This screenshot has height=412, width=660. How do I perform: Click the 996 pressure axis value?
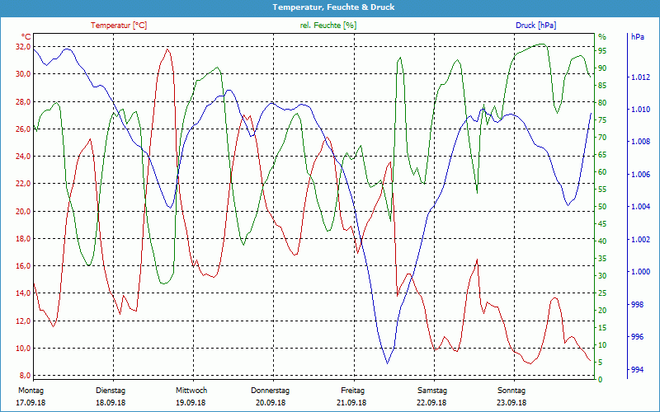[637, 337]
